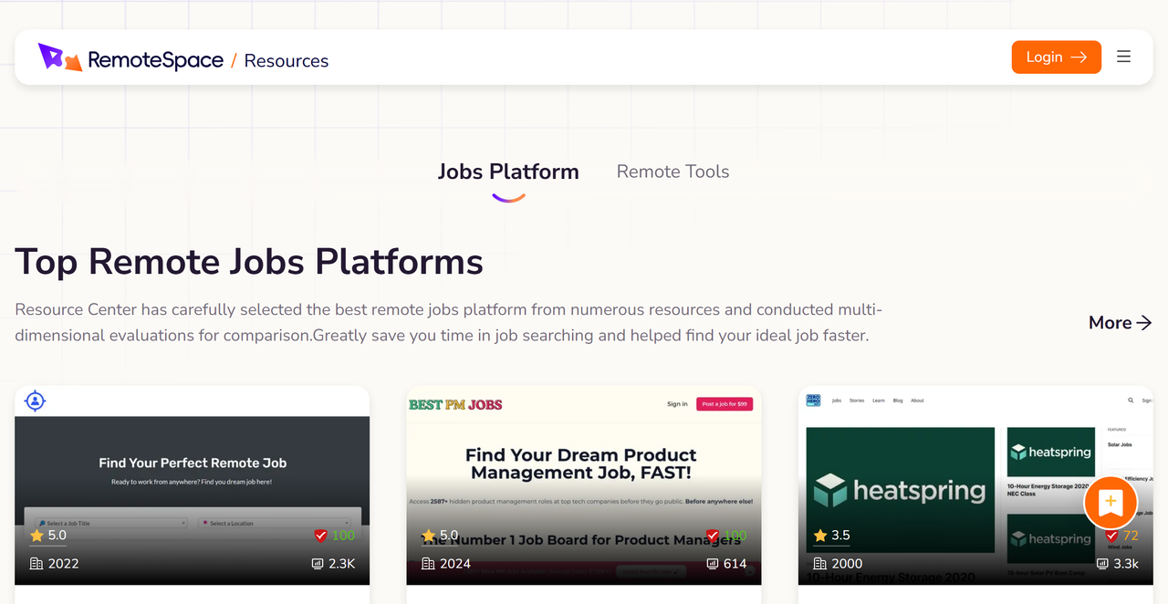Click the building icon beside 2000
Image resolution: width=1168 pixels, height=604 pixels.
point(820,564)
